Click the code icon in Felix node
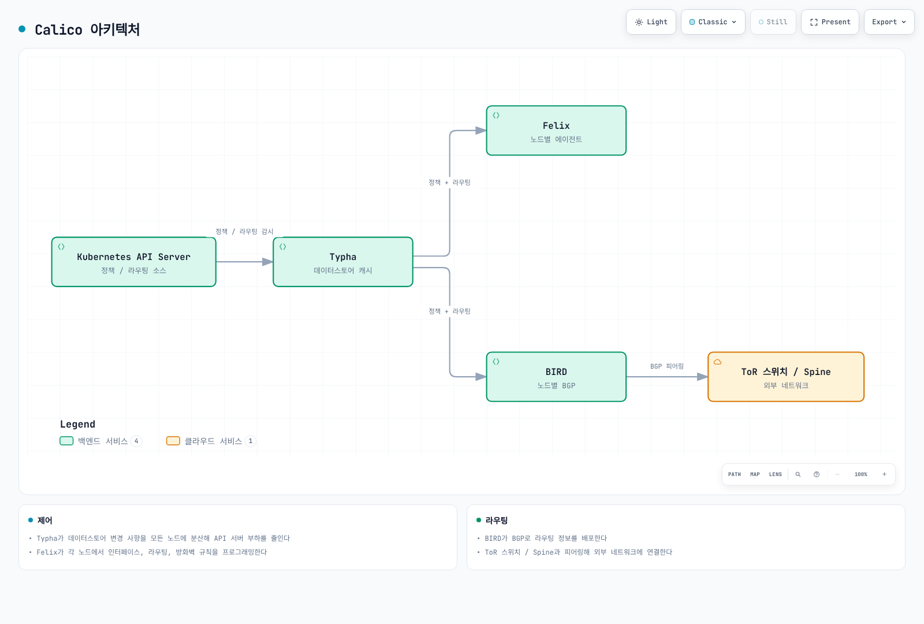Viewport: 924px width, 624px height. (x=496, y=116)
